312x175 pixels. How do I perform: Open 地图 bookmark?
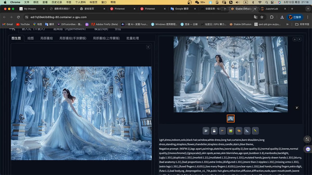37,24
